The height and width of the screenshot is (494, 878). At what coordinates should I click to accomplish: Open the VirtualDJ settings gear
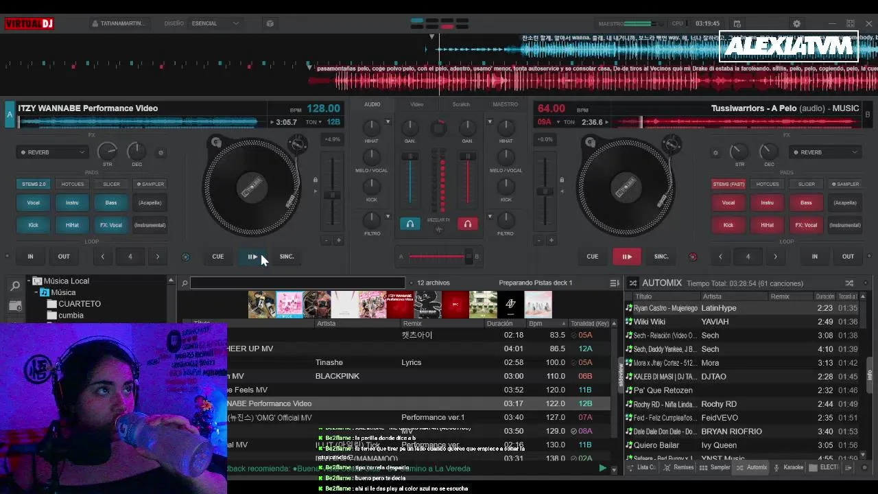(x=796, y=23)
